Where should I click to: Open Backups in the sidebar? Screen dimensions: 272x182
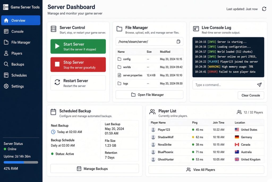21,64
